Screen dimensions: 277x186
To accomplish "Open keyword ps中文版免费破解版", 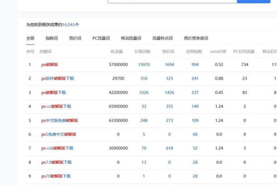I will (59, 120).
